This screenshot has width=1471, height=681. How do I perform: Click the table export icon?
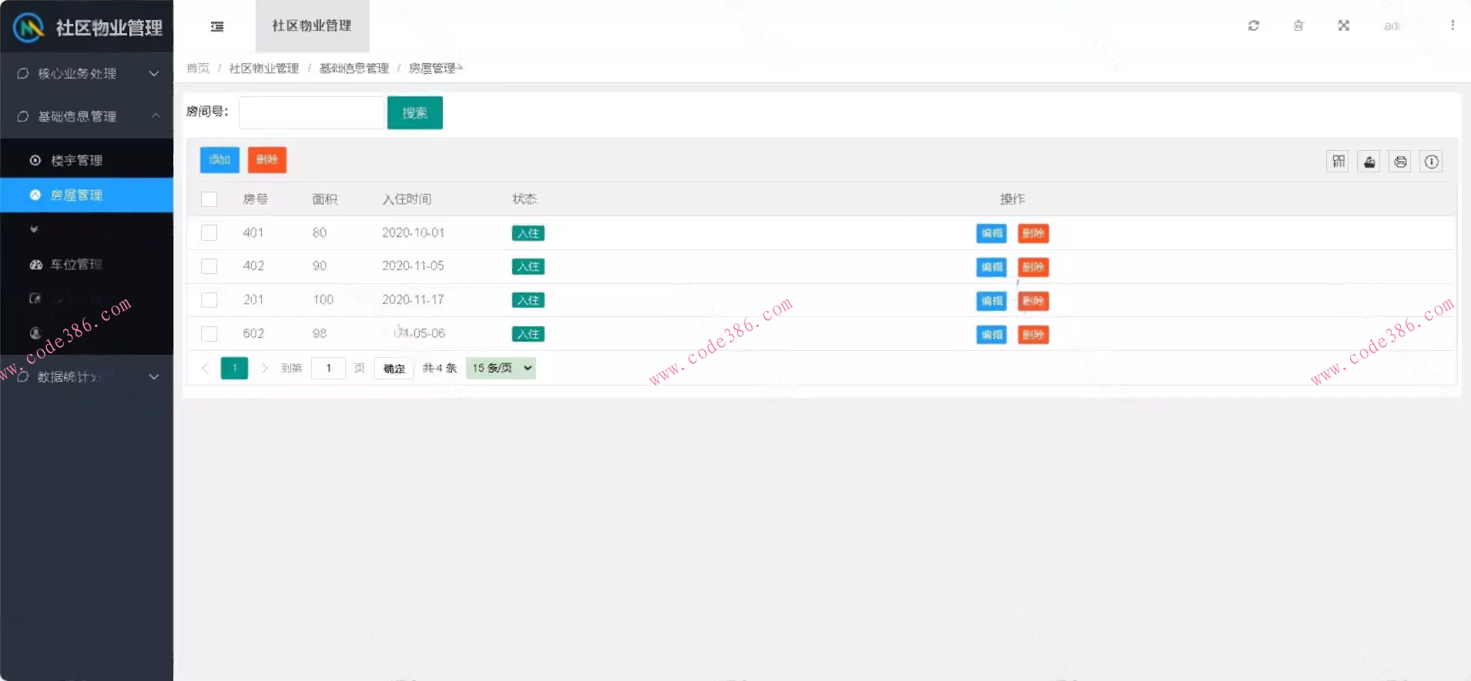[1369, 162]
